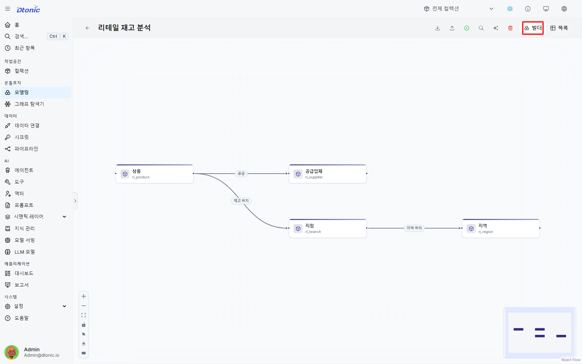Click the blue AI assistant icon in header

point(510,9)
